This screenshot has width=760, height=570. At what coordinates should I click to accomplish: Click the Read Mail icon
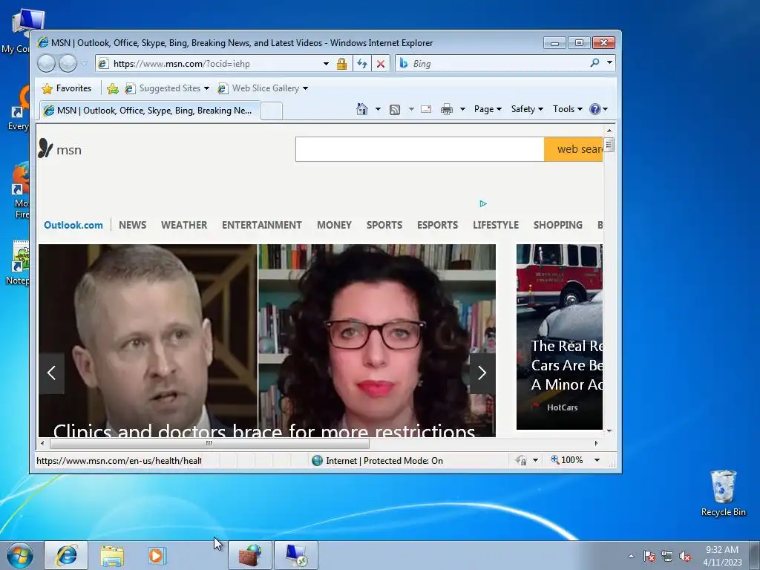click(426, 110)
